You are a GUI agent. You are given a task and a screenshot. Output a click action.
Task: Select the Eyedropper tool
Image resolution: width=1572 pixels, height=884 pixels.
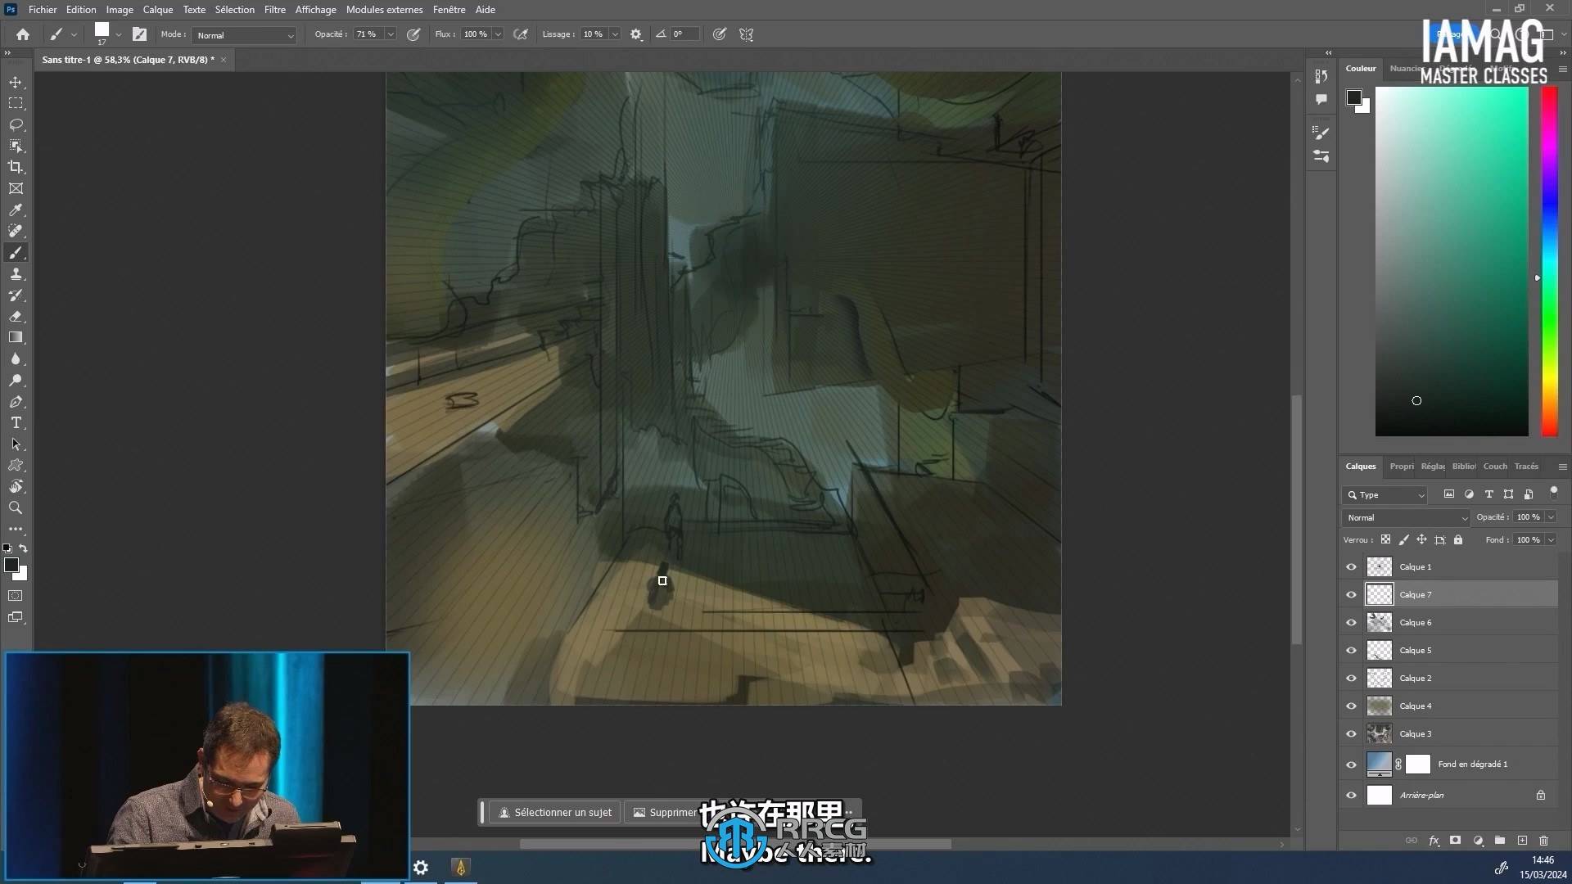click(16, 210)
